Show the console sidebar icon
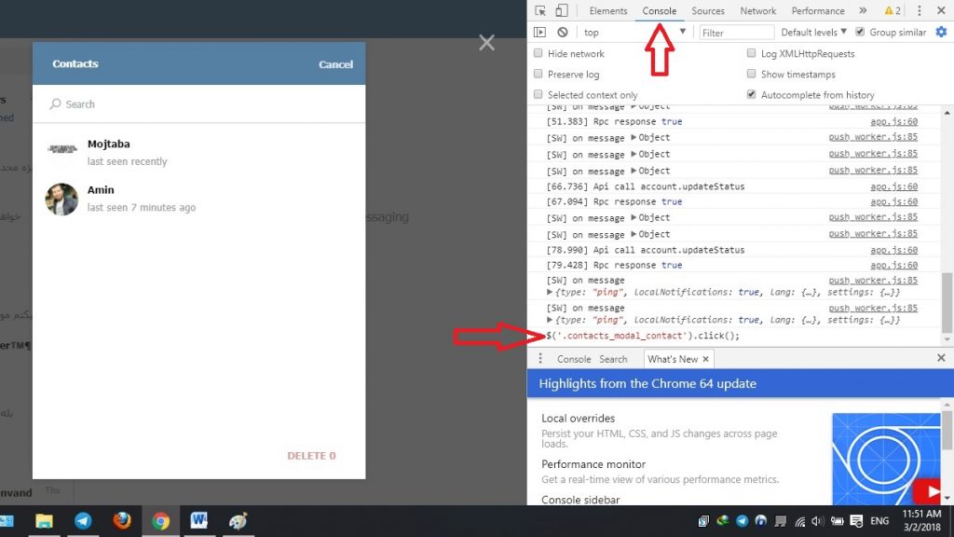Viewport: 954px width, 537px height. click(x=539, y=33)
